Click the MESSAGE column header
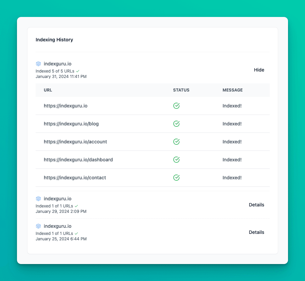Image resolution: width=305 pixels, height=281 pixels. [232, 90]
